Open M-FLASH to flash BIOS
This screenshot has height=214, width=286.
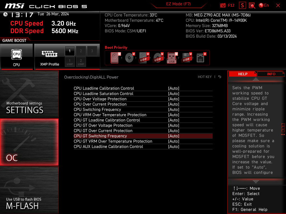click(x=29, y=190)
